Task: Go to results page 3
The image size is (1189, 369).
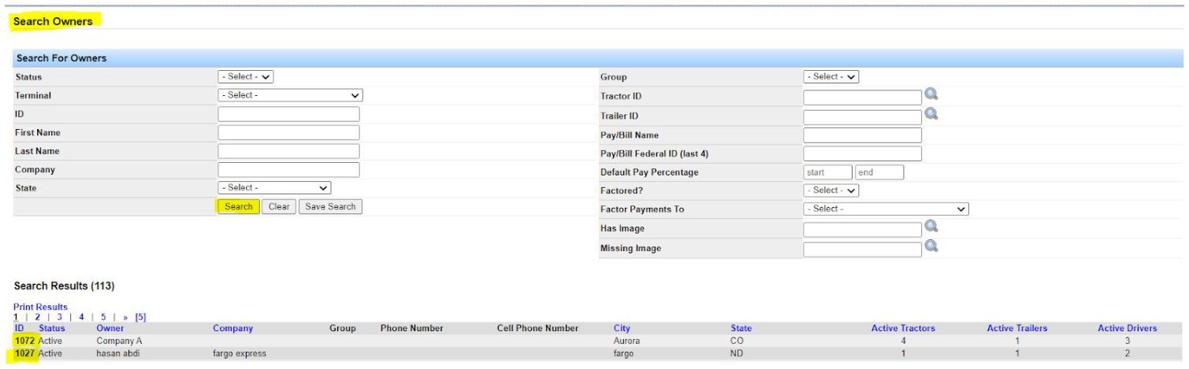Action: click(x=59, y=317)
